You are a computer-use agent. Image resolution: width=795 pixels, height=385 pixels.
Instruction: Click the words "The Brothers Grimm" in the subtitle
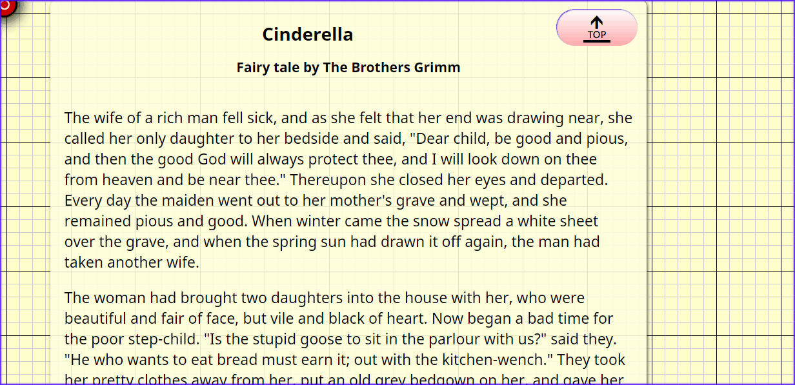click(392, 67)
